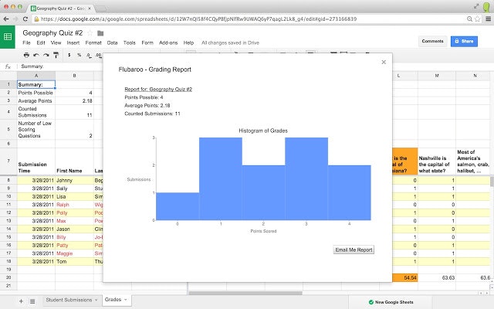This screenshot has width=494, height=309.
Task: Click the browser Reload icon
Action: pyautogui.click(x=25, y=19)
